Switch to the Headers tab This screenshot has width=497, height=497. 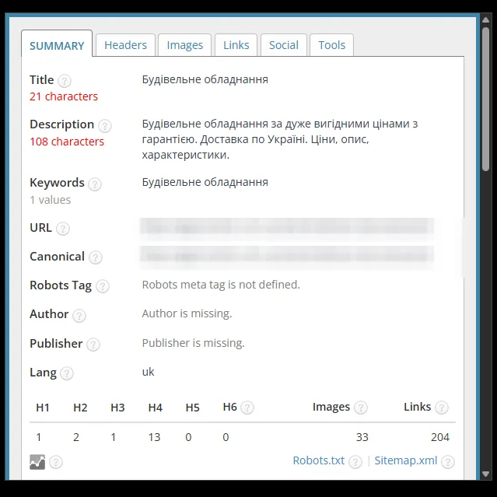(125, 45)
